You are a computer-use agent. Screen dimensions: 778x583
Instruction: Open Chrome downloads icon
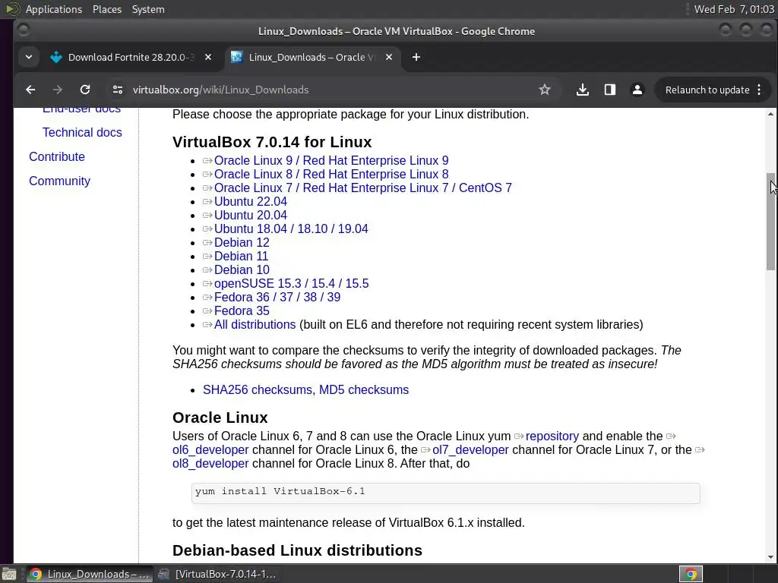point(583,90)
